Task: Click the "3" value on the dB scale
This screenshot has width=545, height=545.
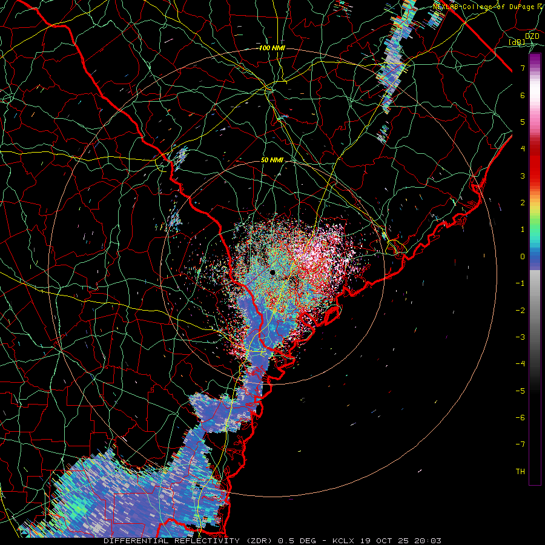Action: tap(523, 176)
